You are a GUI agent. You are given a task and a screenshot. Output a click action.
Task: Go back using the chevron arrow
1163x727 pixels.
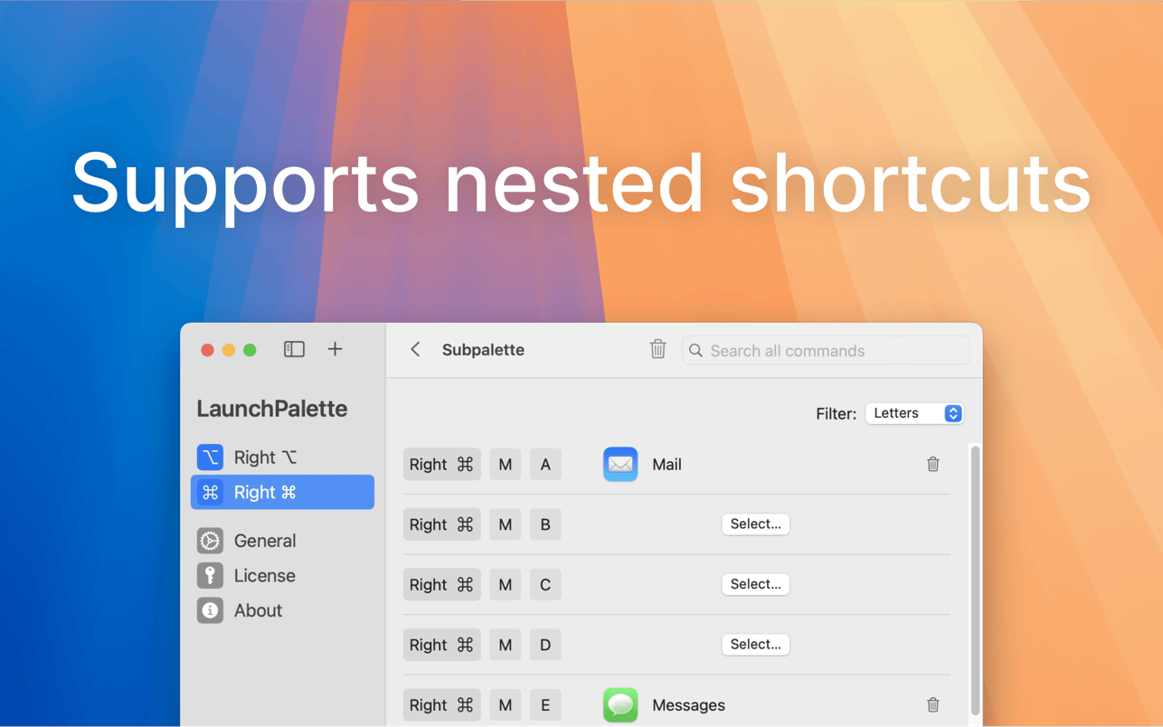pyautogui.click(x=415, y=349)
